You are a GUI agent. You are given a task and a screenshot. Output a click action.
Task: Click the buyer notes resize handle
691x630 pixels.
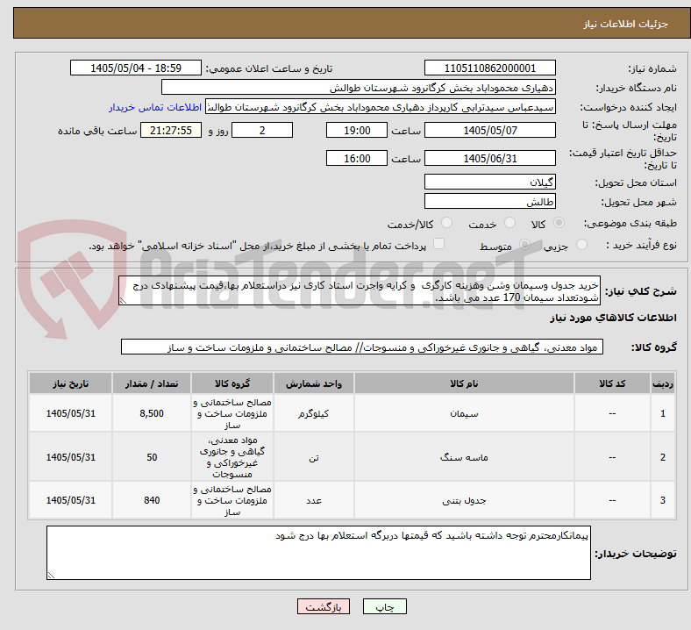tap(51, 575)
